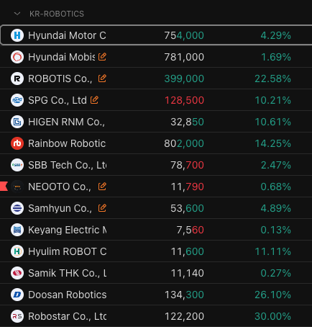Select HIGEN RNM Co., row name

[x=66, y=122]
